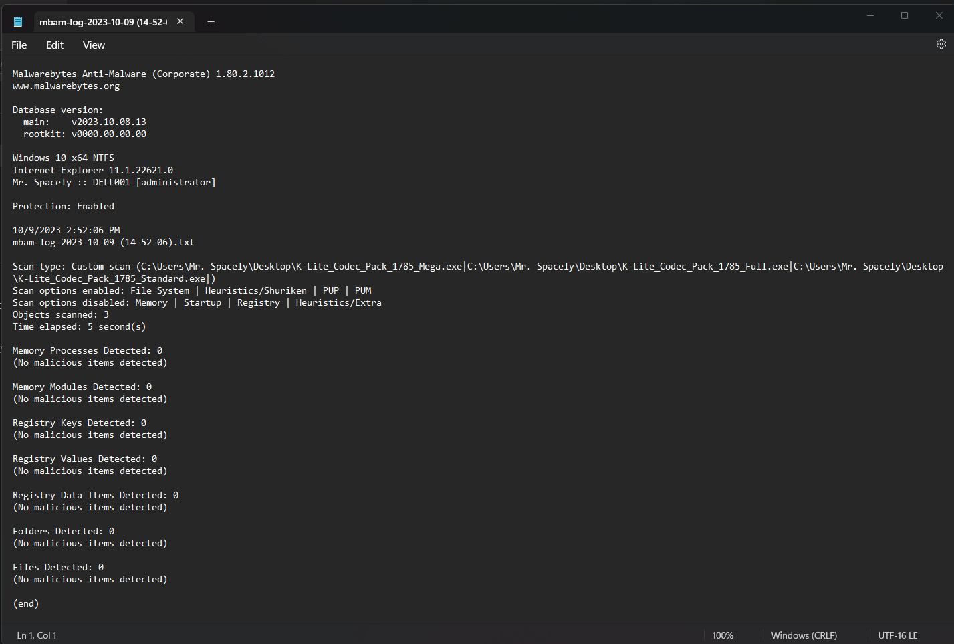954x644 pixels.
Task: Close the Notepad window
Action: point(939,15)
